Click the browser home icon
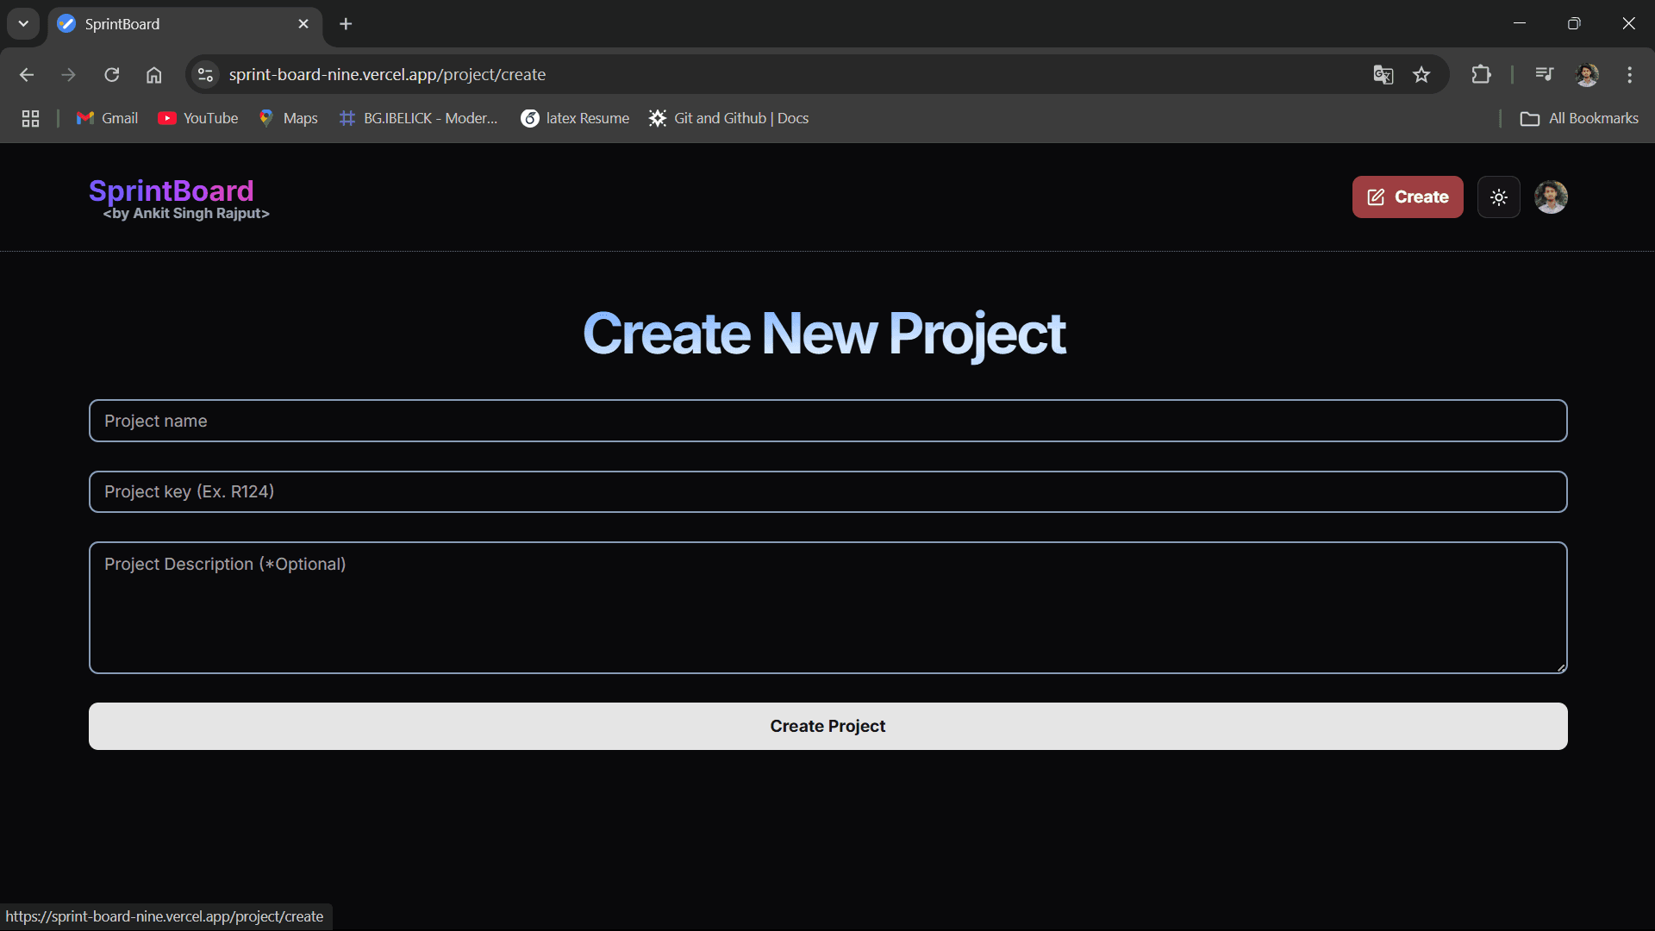This screenshot has height=931, width=1655. pyautogui.click(x=153, y=75)
